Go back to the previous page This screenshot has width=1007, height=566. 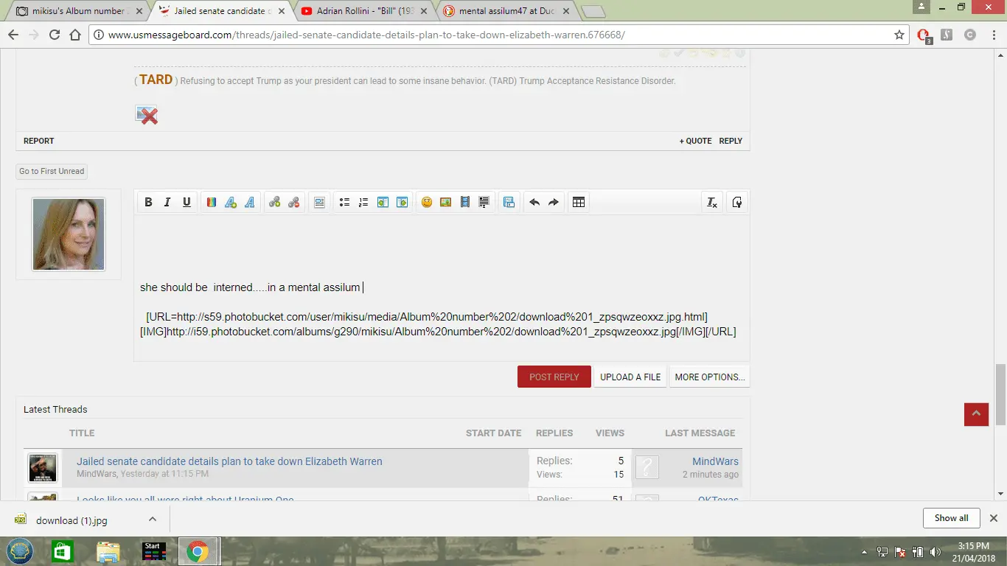coord(13,35)
